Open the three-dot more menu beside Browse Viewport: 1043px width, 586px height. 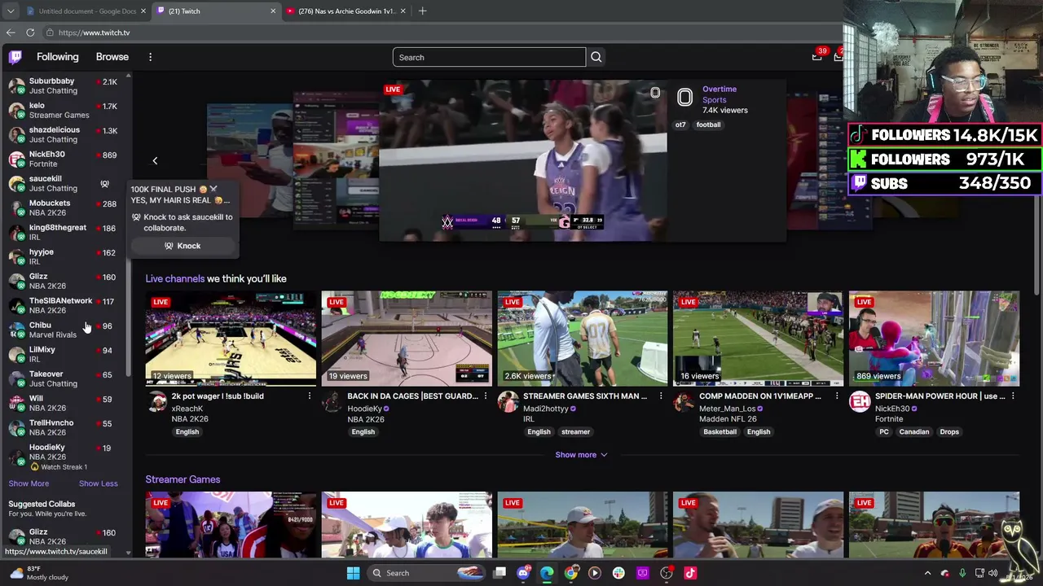150,57
